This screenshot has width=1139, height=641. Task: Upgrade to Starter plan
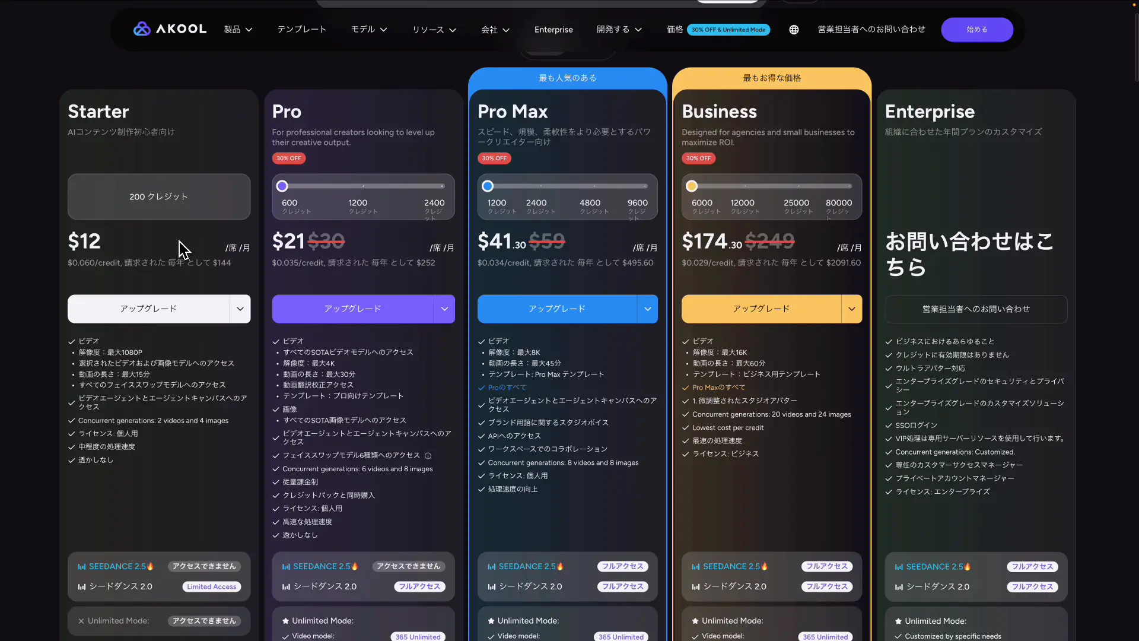(148, 309)
